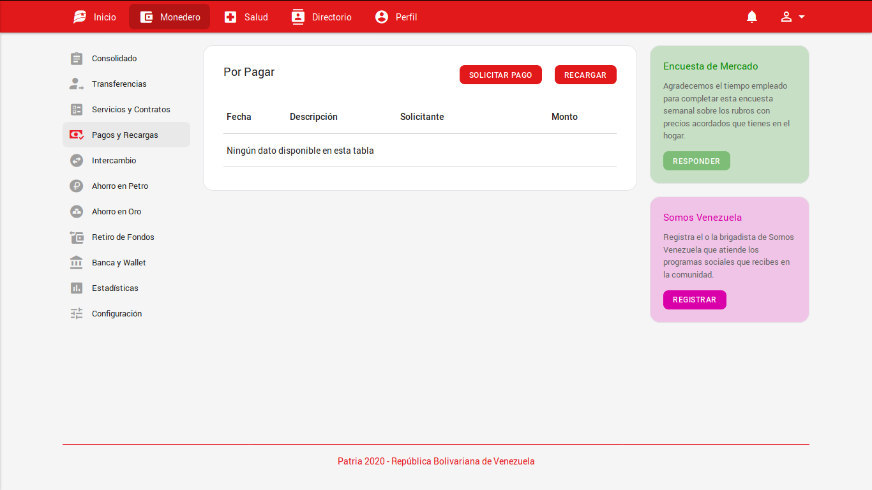Screen dimensions: 872x490
Task: Click the Estadísticas chart icon
Action: pos(77,288)
